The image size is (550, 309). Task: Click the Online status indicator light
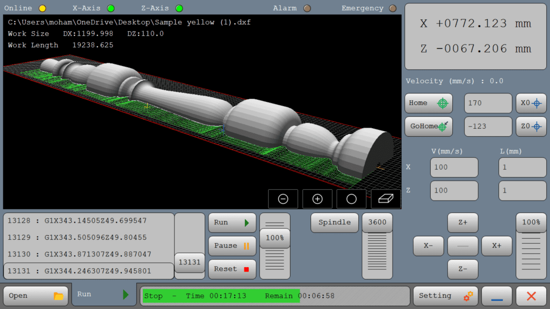click(x=42, y=8)
